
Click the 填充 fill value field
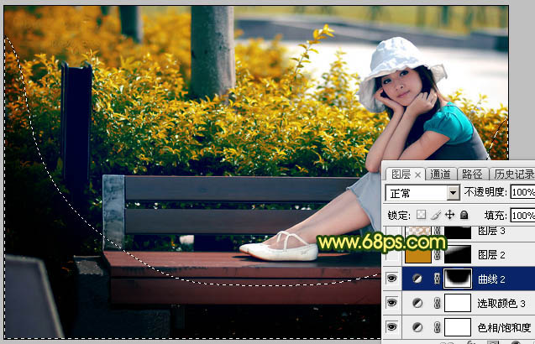pyautogui.click(x=522, y=216)
